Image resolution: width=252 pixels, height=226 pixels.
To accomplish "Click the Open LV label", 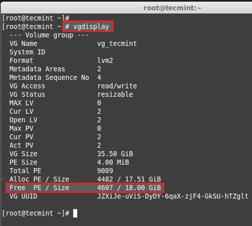I will click(23, 120).
